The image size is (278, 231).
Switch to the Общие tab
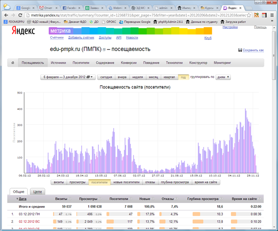tap(18, 192)
